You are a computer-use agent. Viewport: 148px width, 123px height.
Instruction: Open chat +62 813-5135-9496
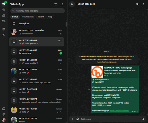pos(37,81)
